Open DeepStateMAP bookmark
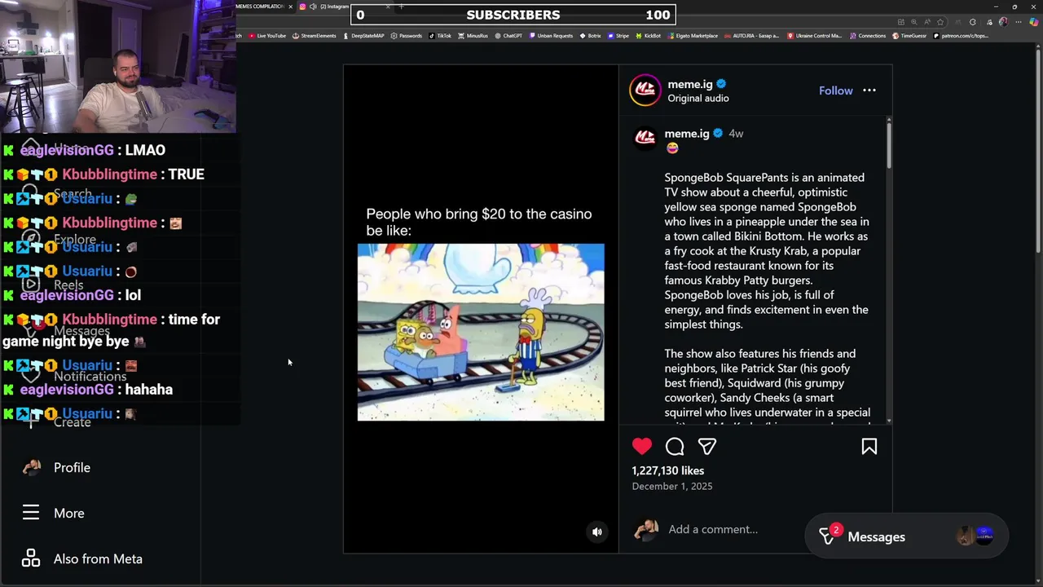 (363, 36)
